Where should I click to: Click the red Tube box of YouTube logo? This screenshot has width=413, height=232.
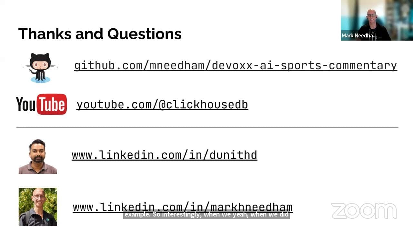(52, 104)
